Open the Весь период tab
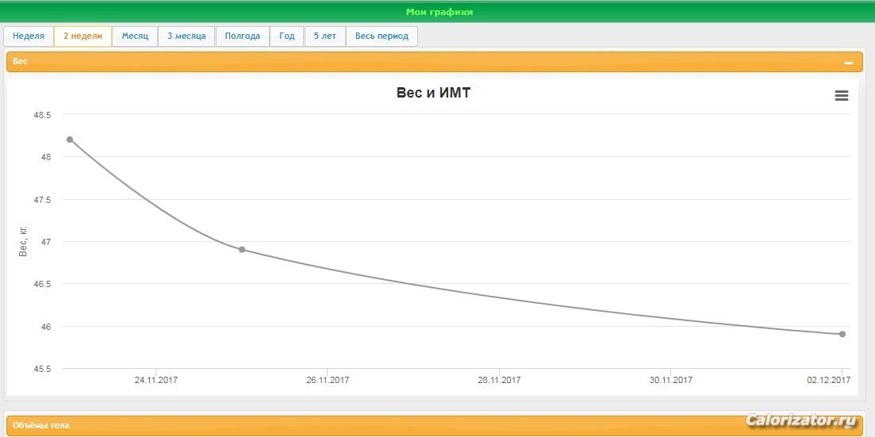This screenshot has height=437, width=875. (382, 36)
